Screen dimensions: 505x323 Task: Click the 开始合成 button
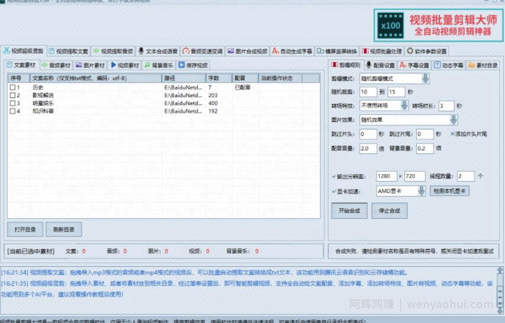(x=349, y=211)
